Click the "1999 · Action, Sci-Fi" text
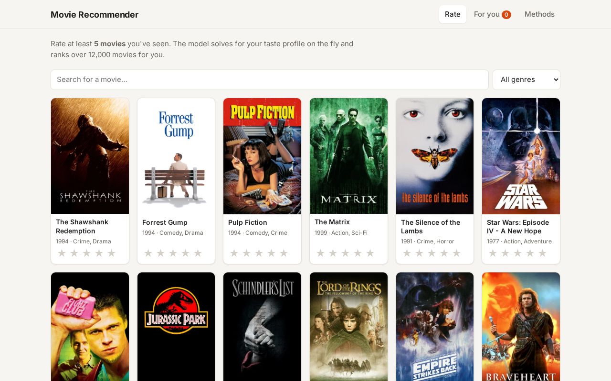The width and height of the screenshot is (611, 381). (341, 233)
